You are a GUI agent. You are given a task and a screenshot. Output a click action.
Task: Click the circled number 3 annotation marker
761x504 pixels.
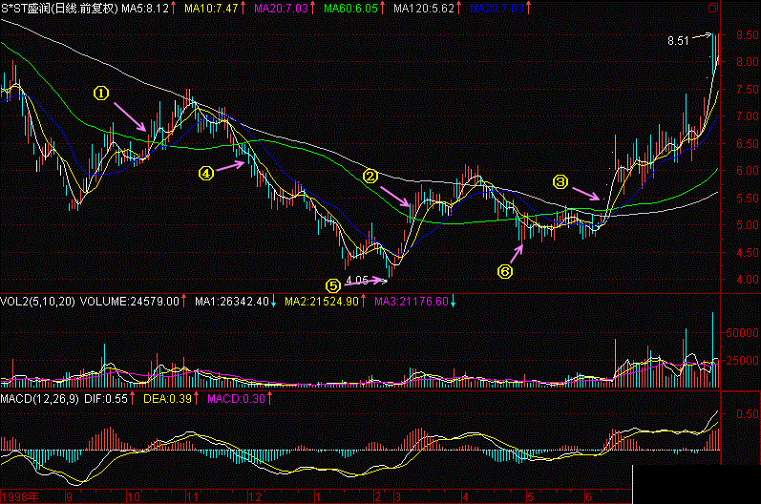click(x=560, y=180)
